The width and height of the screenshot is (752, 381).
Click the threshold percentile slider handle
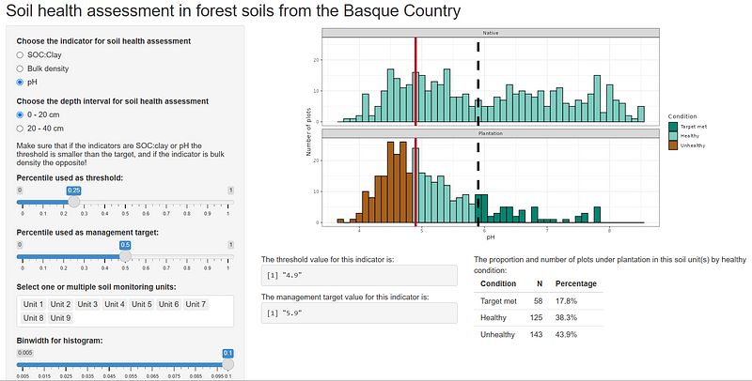[72, 202]
